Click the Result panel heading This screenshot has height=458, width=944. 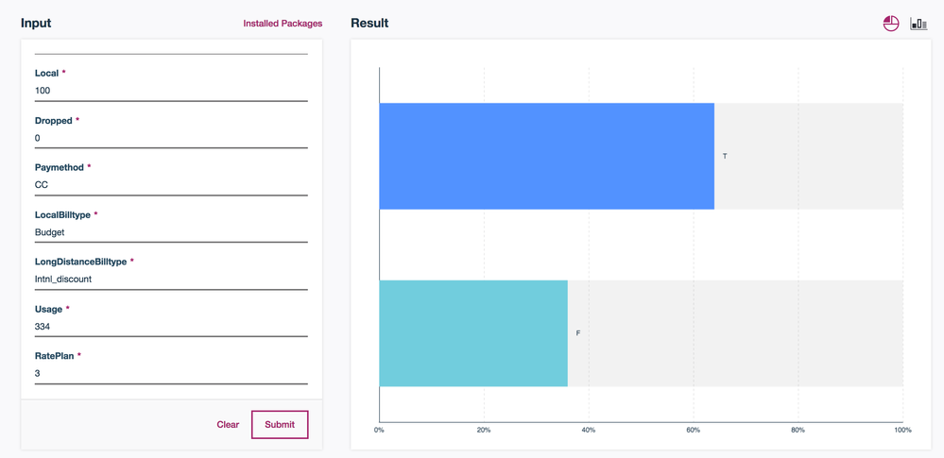369,24
